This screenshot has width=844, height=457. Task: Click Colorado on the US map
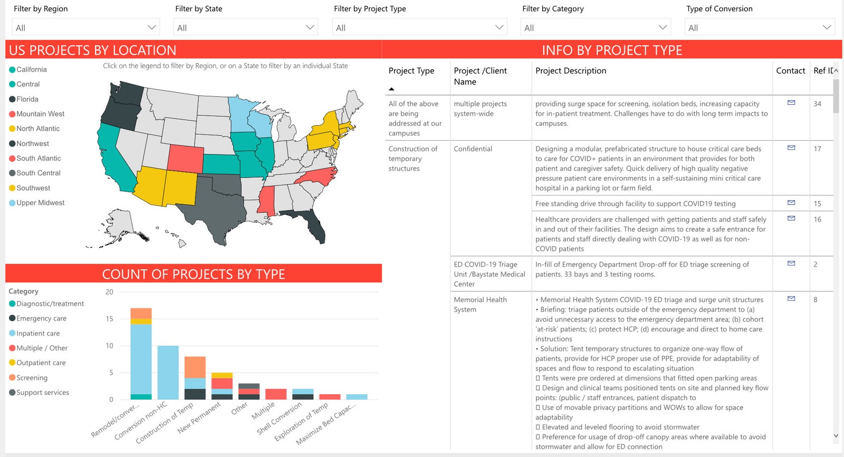click(186, 158)
